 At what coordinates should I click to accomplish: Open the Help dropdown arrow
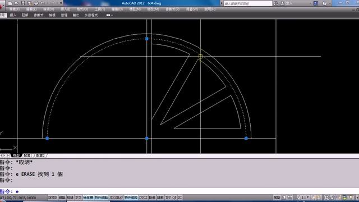pyautogui.click(x=329, y=3)
